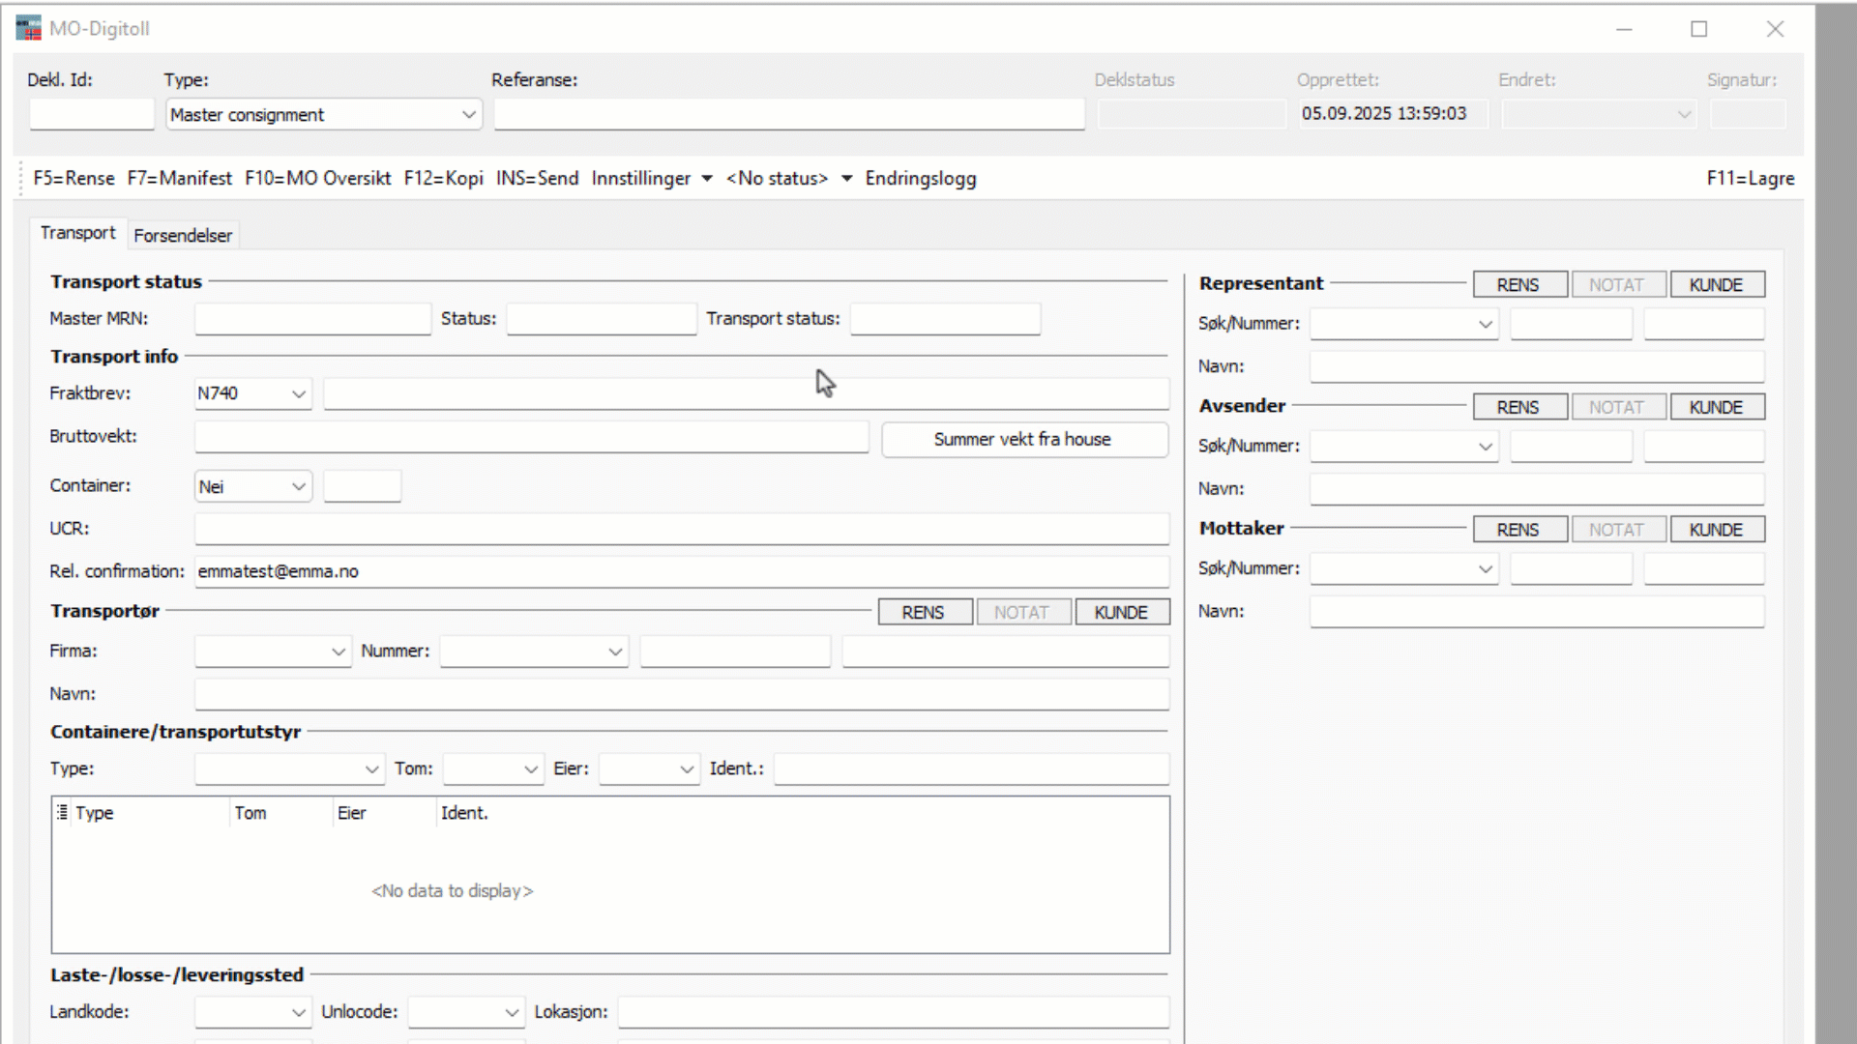Click the Referanse input field

[x=789, y=114]
